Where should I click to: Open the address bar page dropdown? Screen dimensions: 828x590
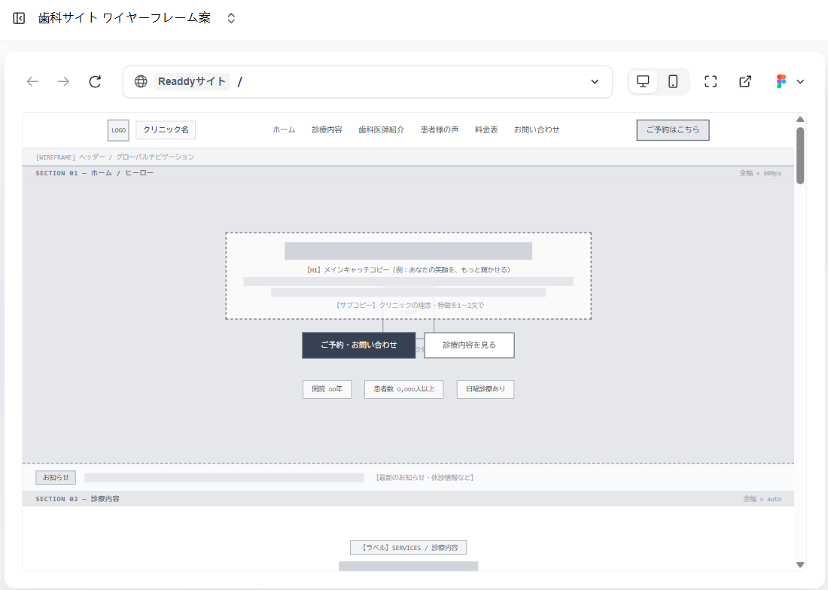click(x=595, y=82)
